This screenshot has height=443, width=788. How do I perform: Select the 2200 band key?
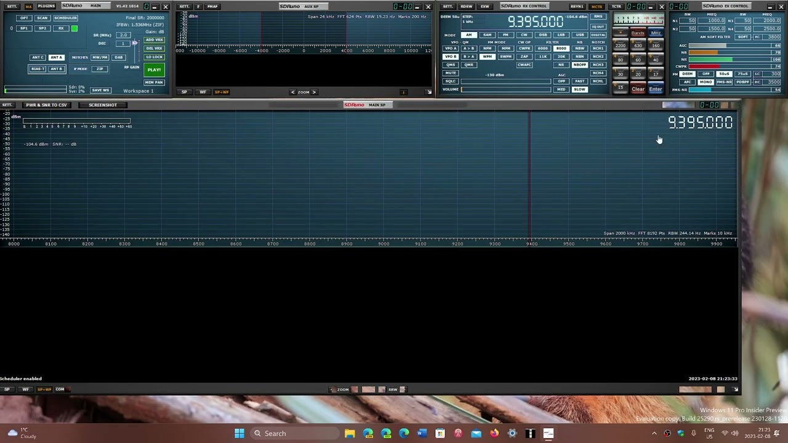point(620,46)
